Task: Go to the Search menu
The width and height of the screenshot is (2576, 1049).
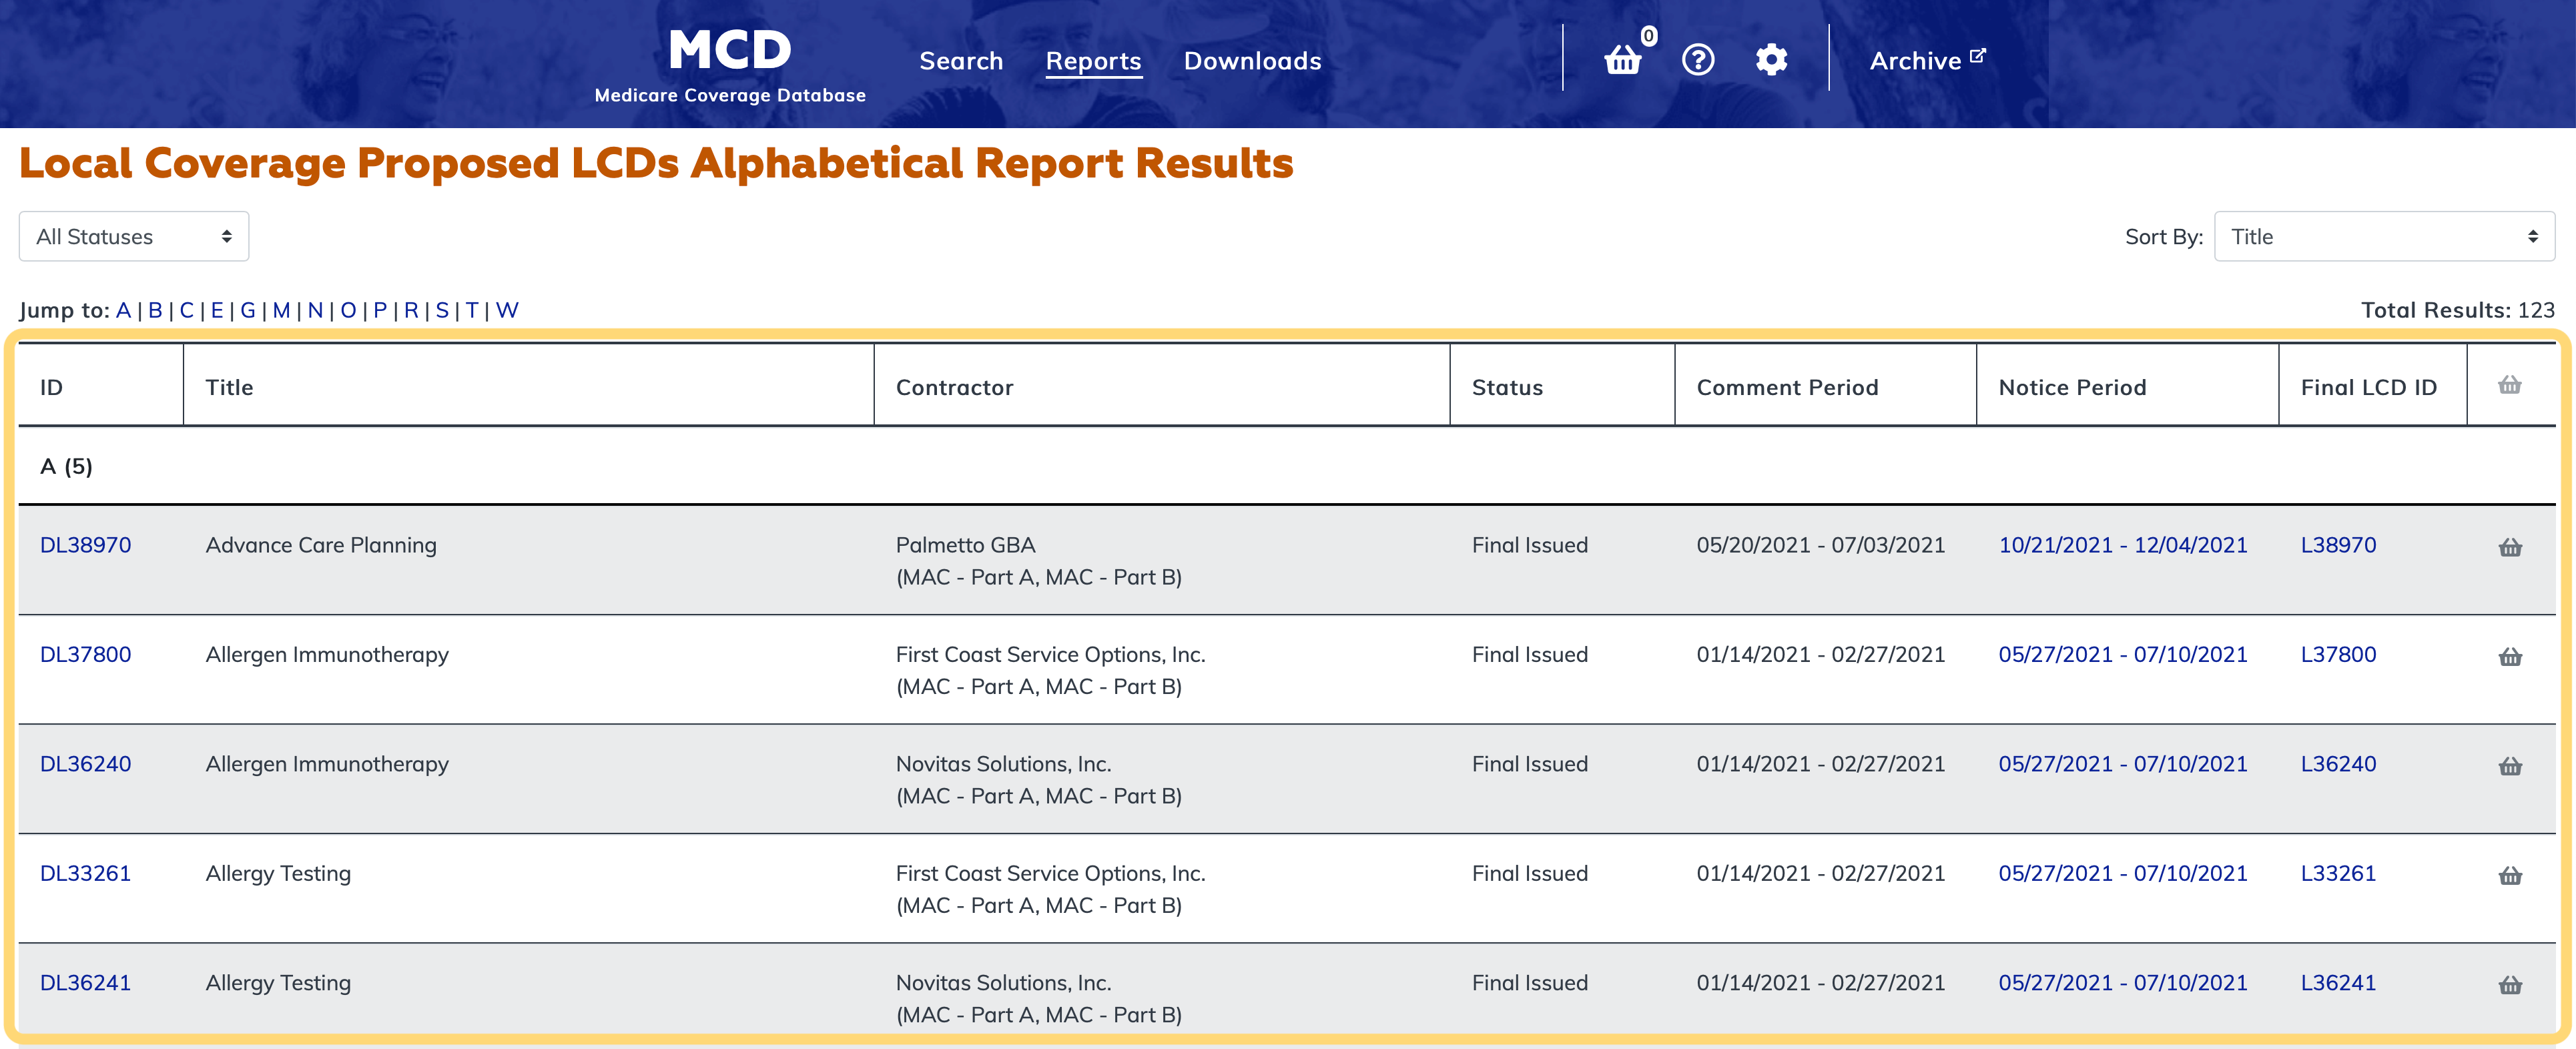Action: point(960,61)
